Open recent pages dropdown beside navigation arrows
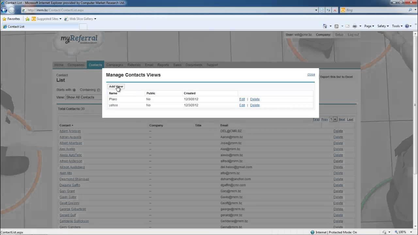The image size is (418, 235). [17, 10]
